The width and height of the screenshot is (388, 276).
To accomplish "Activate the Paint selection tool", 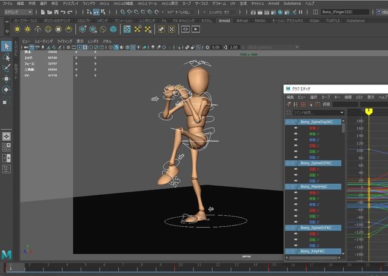I will tap(7, 68).
